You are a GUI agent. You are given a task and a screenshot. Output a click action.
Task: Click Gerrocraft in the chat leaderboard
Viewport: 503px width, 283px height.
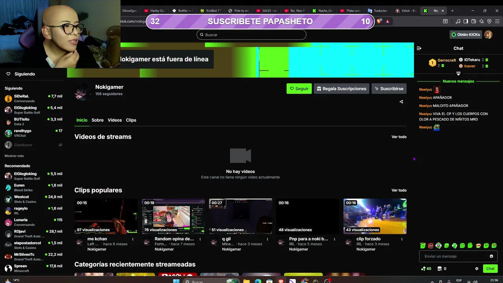tap(446, 61)
